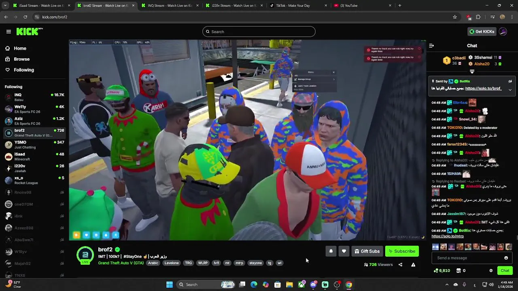Send message with the Chat button
Image resolution: width=518 pixels, height=291 pixels.
505,271
